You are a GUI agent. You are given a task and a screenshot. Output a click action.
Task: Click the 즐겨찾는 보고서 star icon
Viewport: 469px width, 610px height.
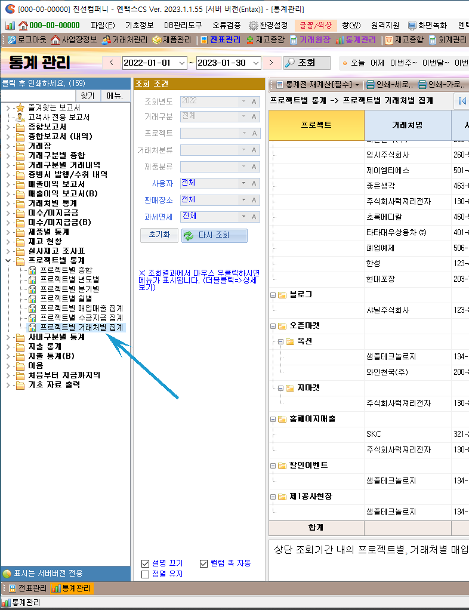coord(20,108)
